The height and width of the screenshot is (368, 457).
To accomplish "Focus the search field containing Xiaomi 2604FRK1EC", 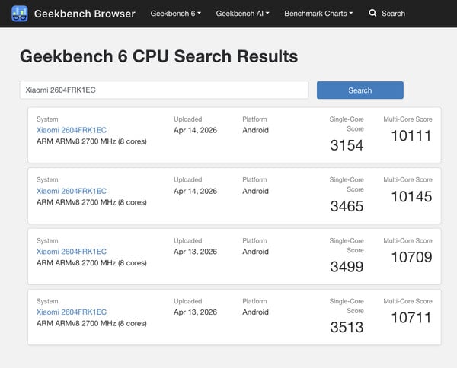I will coord(164,90).
